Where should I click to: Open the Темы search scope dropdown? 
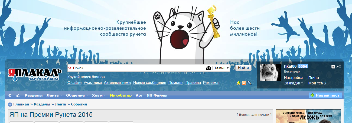(221, 68)
